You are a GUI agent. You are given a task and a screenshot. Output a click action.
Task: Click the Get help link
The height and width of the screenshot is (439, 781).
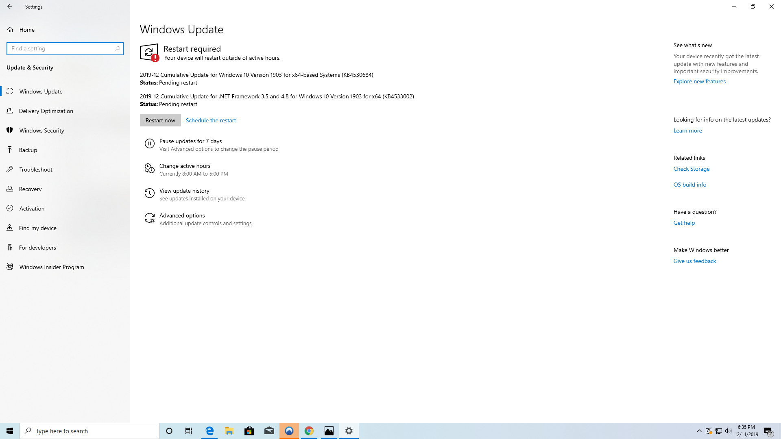tap(684, 223)
